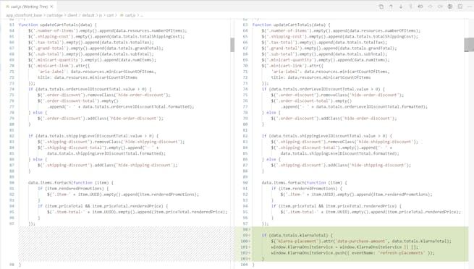Image resolution: width=474 pixels, height=269 pixels.
Task: Go to next change with down arrow icon
Action: point(401,7)
